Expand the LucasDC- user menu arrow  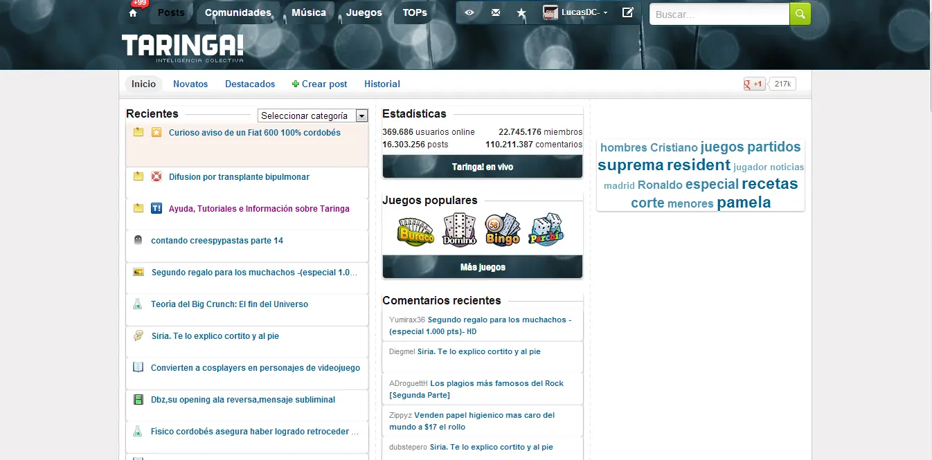[606, 13]
